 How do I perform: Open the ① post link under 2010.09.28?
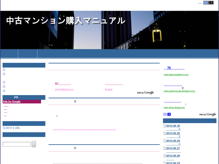click(174, 144)
